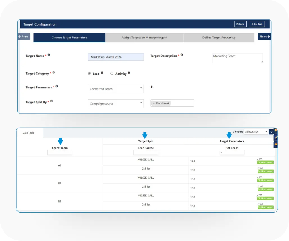The height and width of the screenshot is (241, 289).
Task: Click the Lead Source column header
Action: point(145,148)
